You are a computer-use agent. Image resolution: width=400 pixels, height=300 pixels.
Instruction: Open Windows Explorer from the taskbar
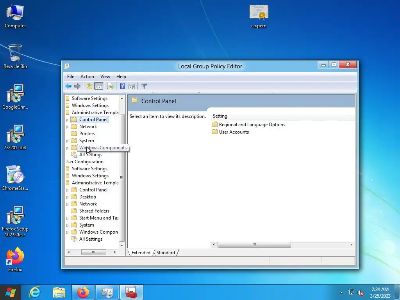[59, 292]
